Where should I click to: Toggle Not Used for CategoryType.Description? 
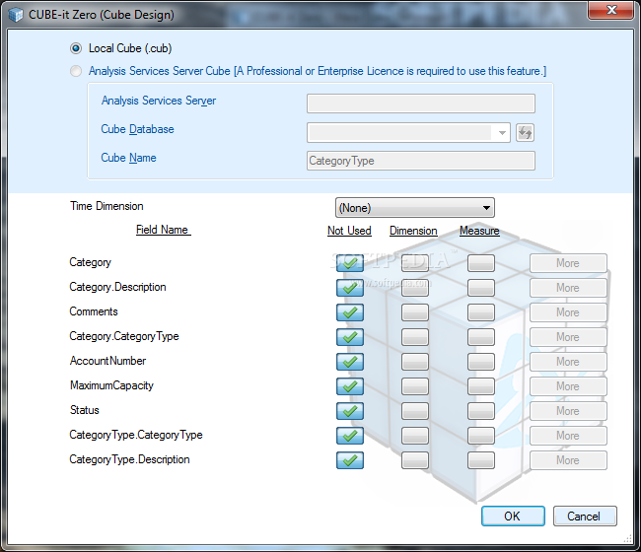coord(350,460)
